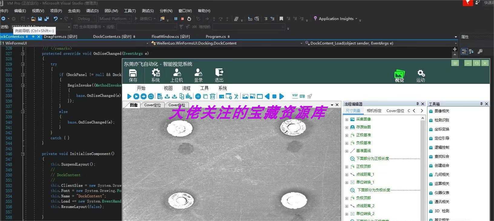Select the 下面部分为正极长度 annotation row
Screen dimensions: 494x221
[x=385, y=159]
